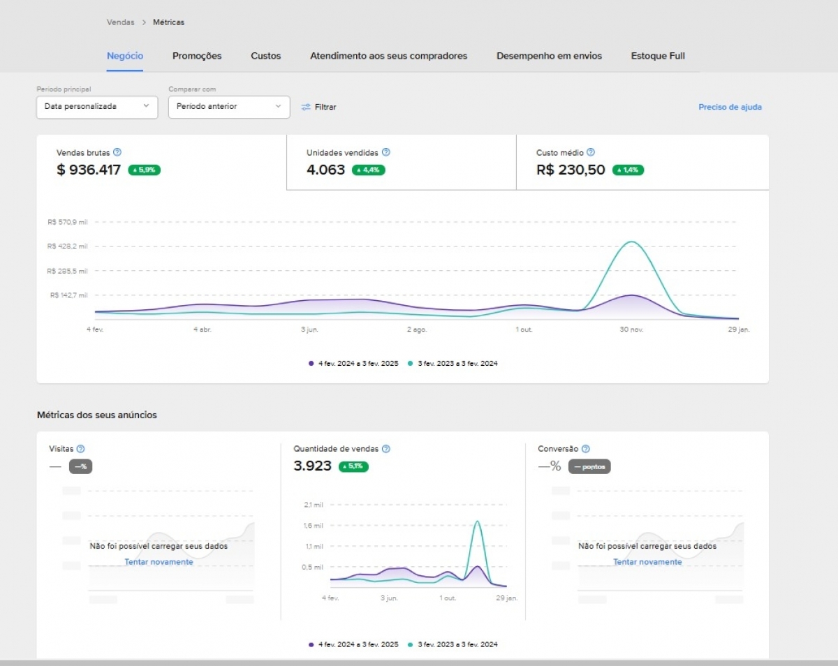This screenshot has height=666, width=838.
Task: Click the 30 nov. axis date on main chart
Action: [631, 330]
